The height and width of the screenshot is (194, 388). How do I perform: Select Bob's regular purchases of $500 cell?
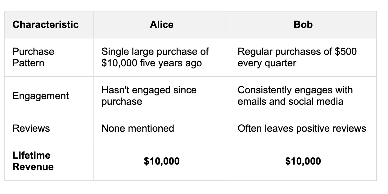point(303,57)
